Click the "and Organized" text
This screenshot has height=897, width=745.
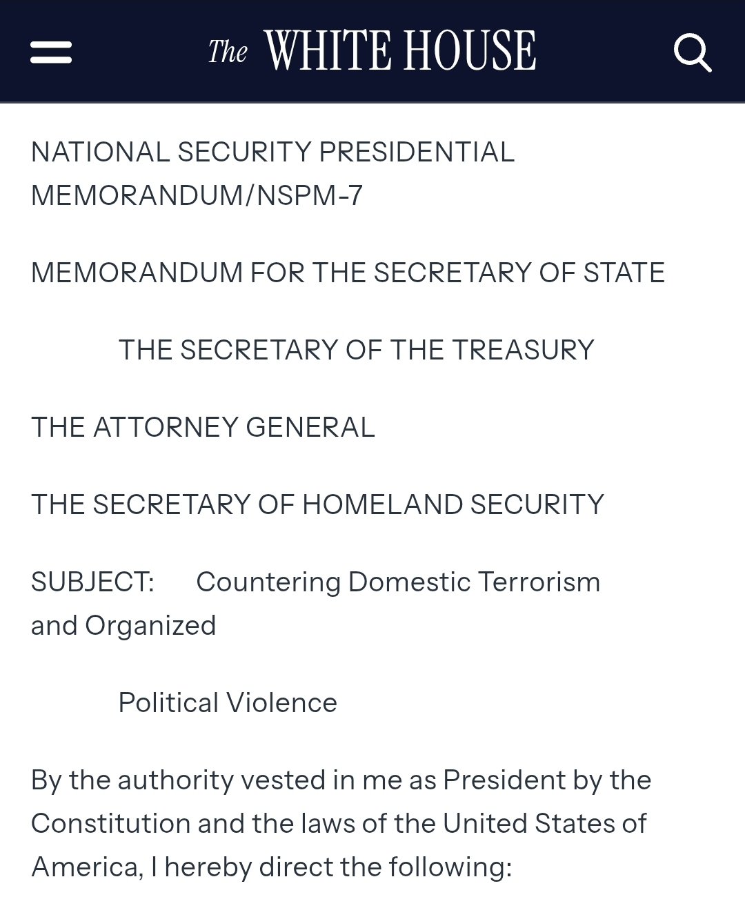click(x=123, y=625)
